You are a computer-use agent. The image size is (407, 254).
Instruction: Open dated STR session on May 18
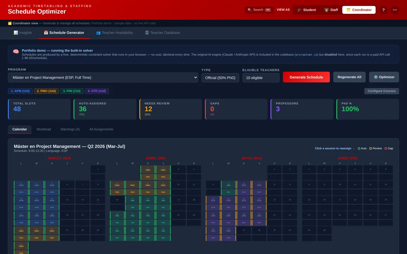[x=213, y=215]
